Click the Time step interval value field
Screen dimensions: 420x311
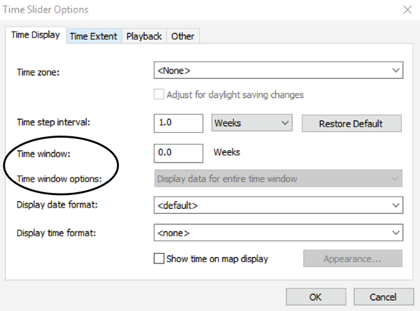(178, 123)
